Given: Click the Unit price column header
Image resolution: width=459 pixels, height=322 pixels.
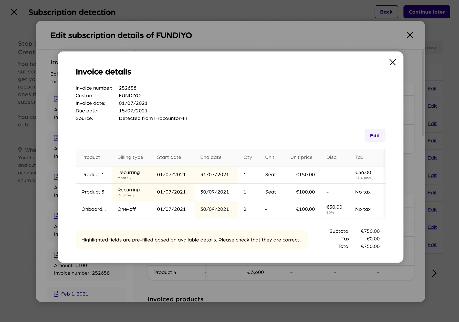Looking at the screenshot, I should 301,157.
